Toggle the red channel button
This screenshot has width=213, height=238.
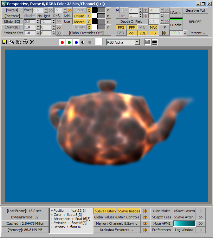[x=62, y=42]
